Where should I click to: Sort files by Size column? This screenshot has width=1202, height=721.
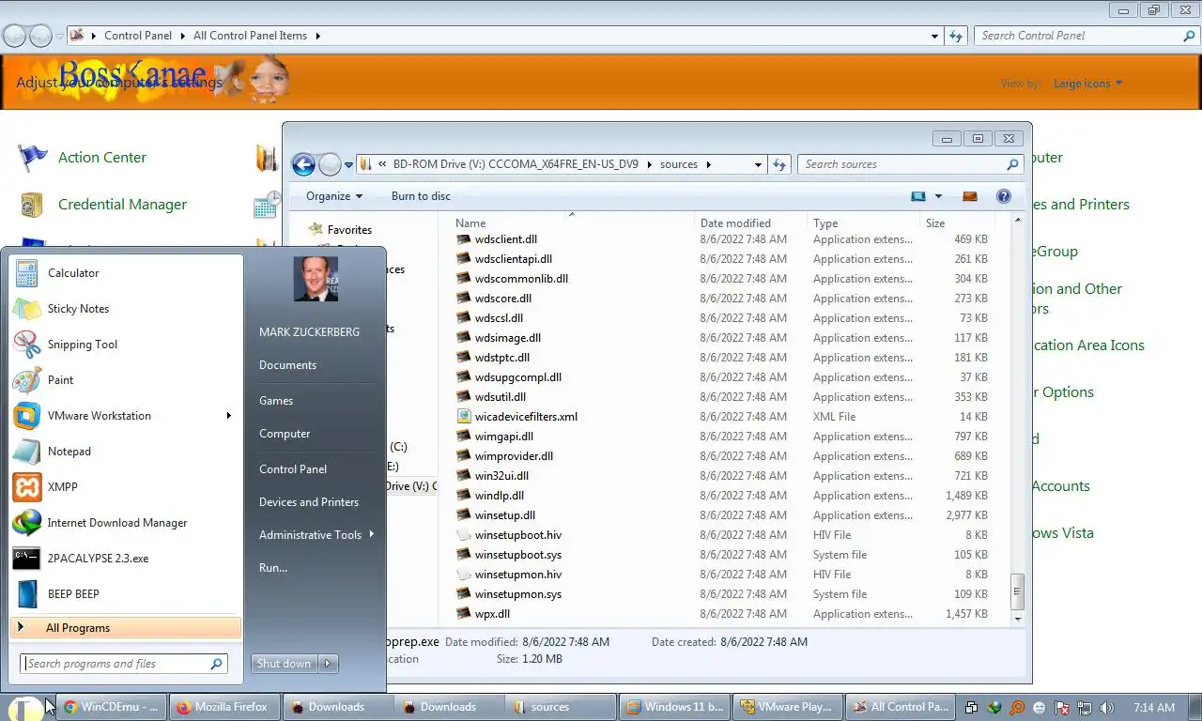point(956,223)
